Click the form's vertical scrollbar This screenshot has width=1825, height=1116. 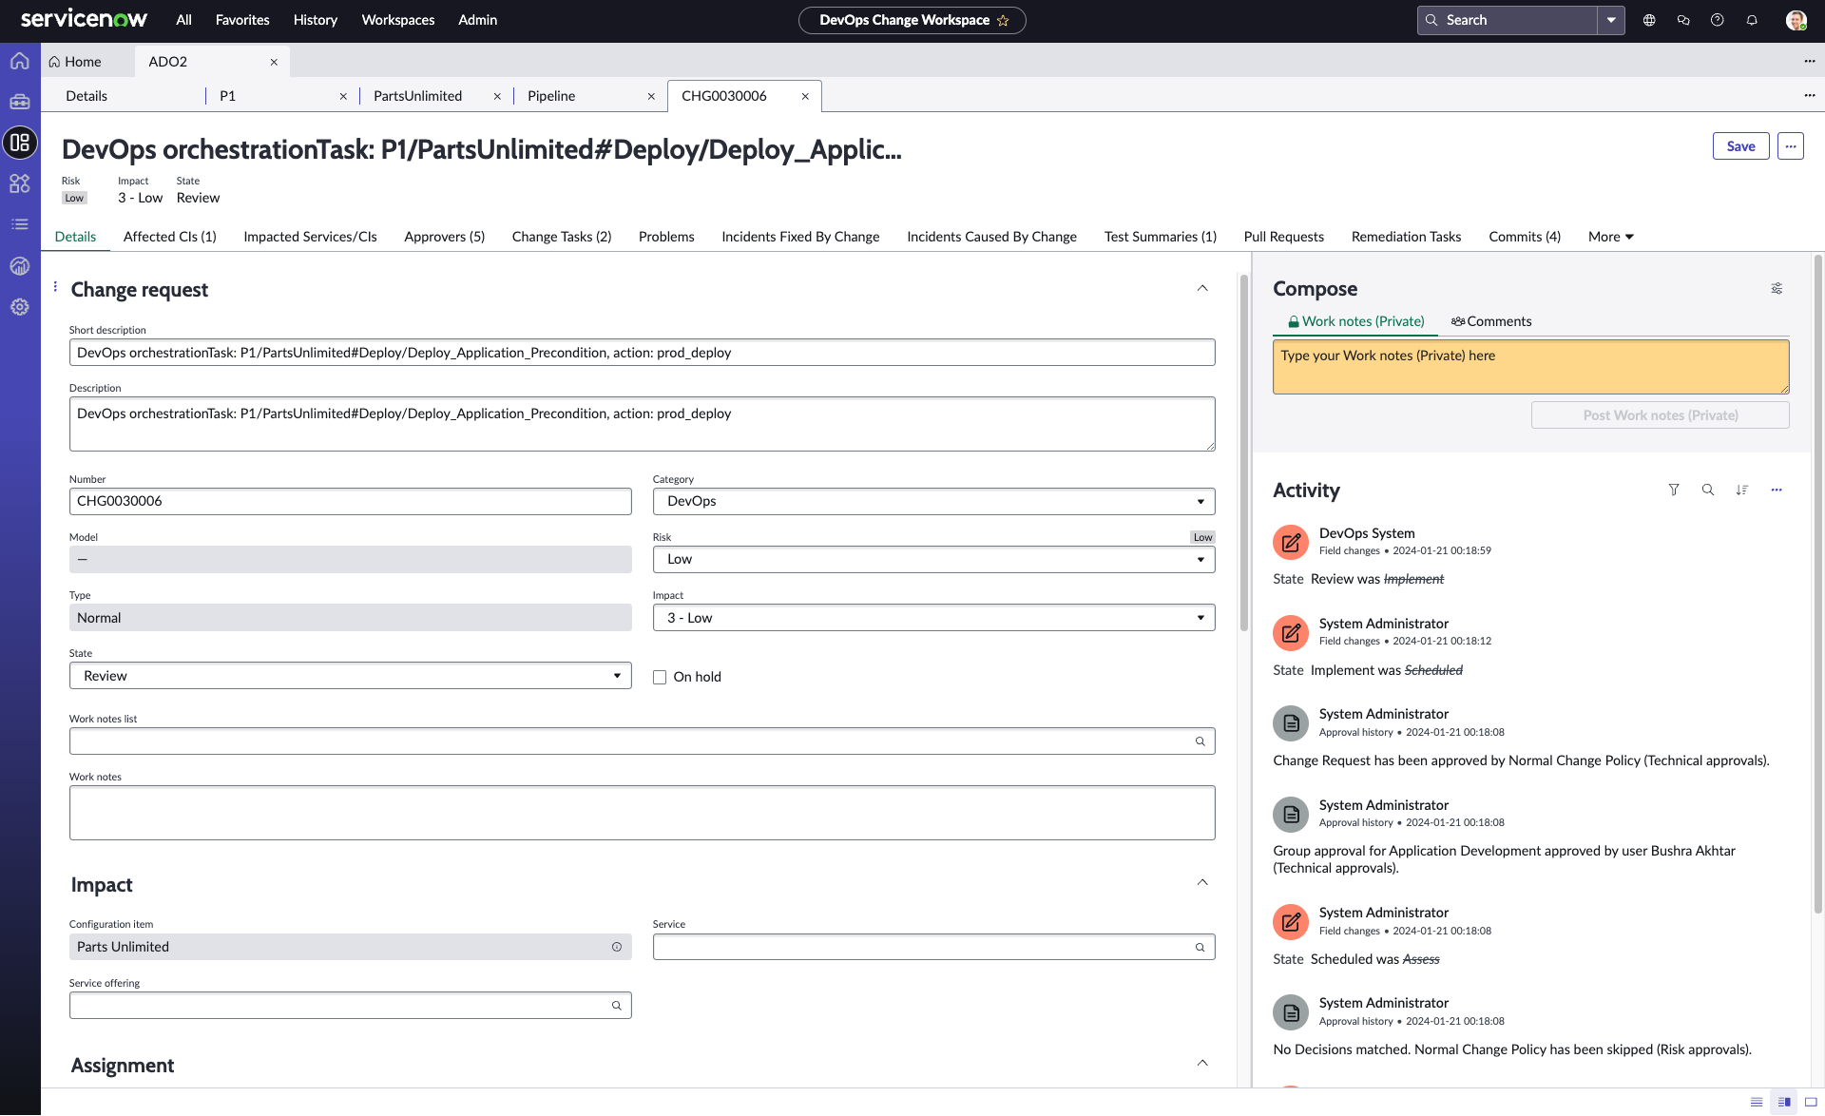tap(1243, 452)
